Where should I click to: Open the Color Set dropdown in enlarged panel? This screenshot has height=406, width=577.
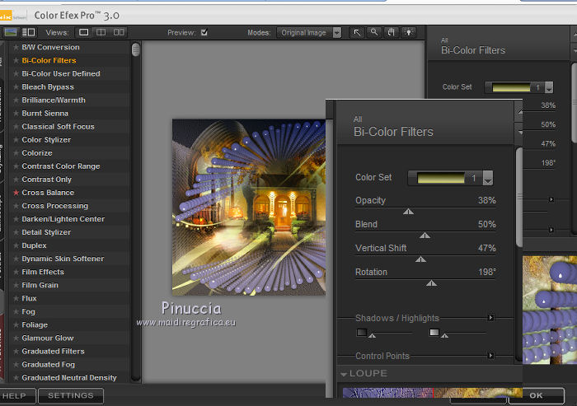click(487, 178)
